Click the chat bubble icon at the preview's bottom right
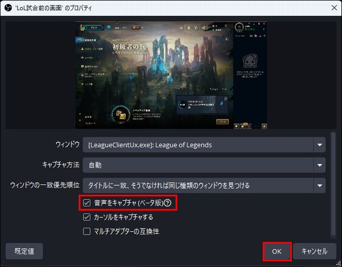The width and height of the screenshot is (342, 267). (x=237, y=126)
